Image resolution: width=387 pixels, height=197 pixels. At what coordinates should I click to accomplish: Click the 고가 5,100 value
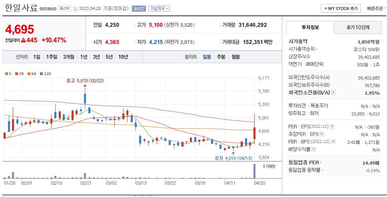click(x=156, y=25)
